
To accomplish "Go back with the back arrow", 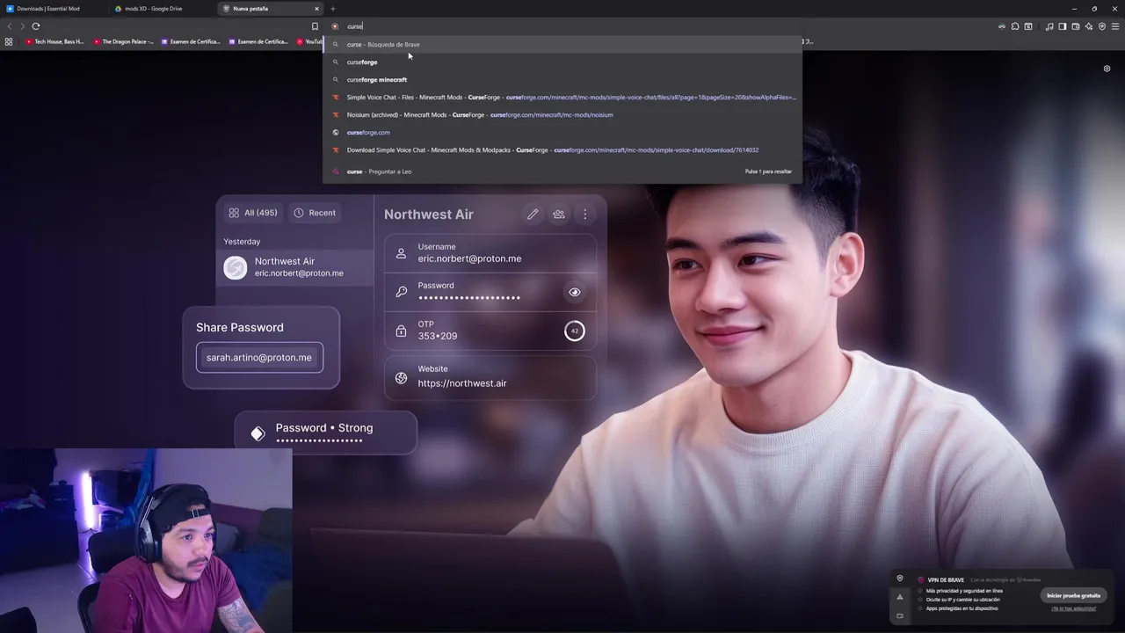I will tap(10, 26).
